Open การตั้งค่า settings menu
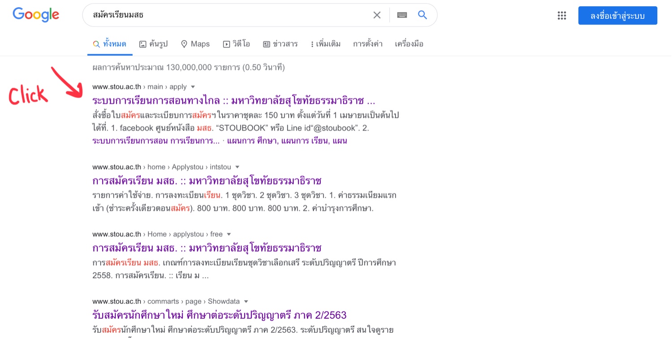672x338 pixels. 368,44
